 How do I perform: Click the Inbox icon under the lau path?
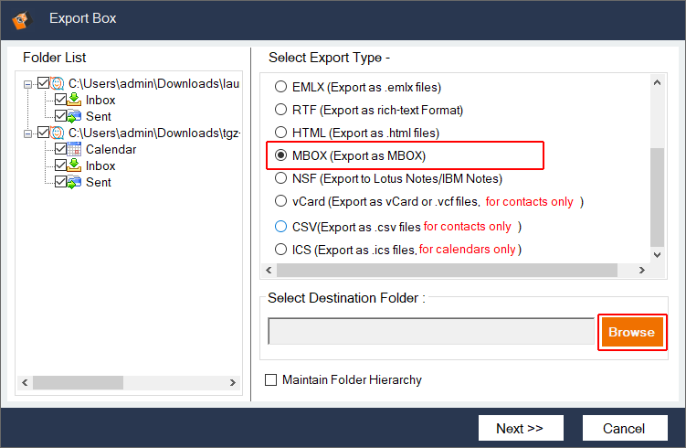click(x=76, y=100)
